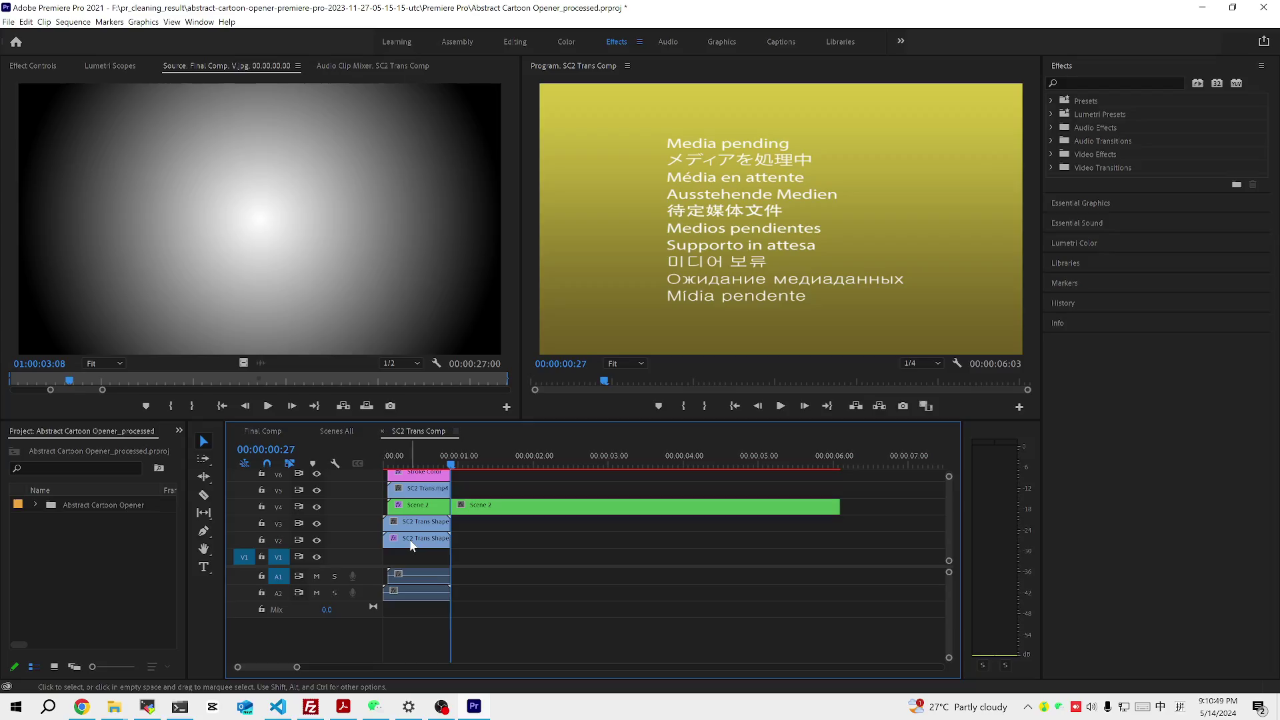Play the Program monitor sequence
This screenshot has width=1280, height=720.
pos(780,406)
